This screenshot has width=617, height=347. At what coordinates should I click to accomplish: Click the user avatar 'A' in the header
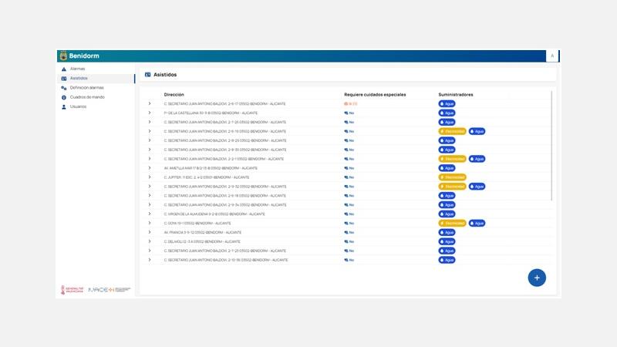click(x=552, y=56)
